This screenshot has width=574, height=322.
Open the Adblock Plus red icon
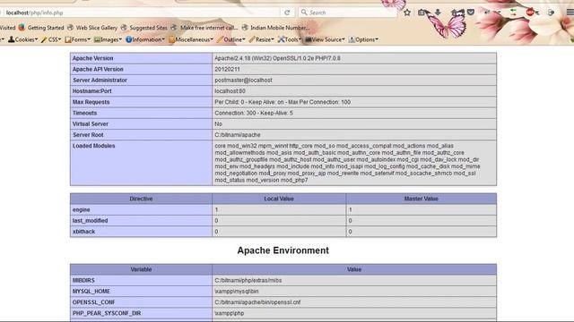pos(530,13)
